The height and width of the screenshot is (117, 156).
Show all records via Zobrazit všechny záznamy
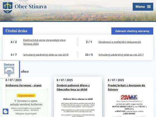click(x=132, y=31)
